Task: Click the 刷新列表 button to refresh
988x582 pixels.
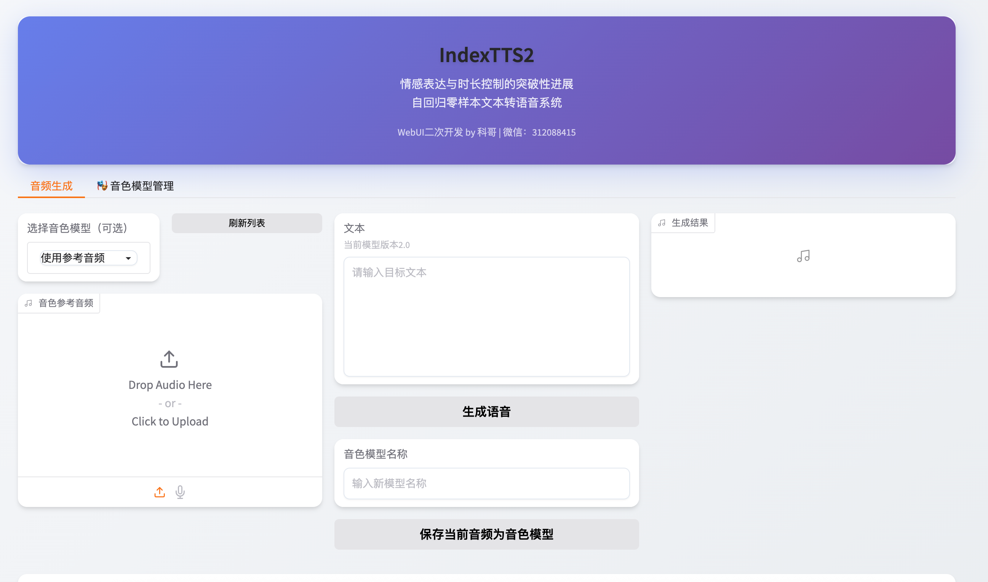Action: click(x=246, y=223)
